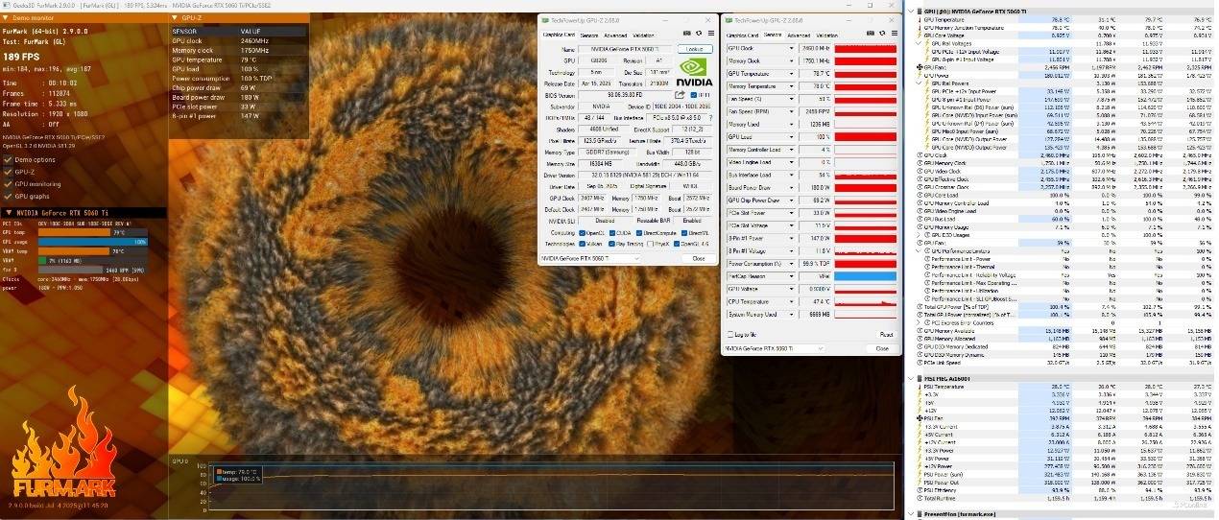Click the refresh icon in right GPU-Z window
This screenshot has width=1219, height=520.
coord(879,35)
